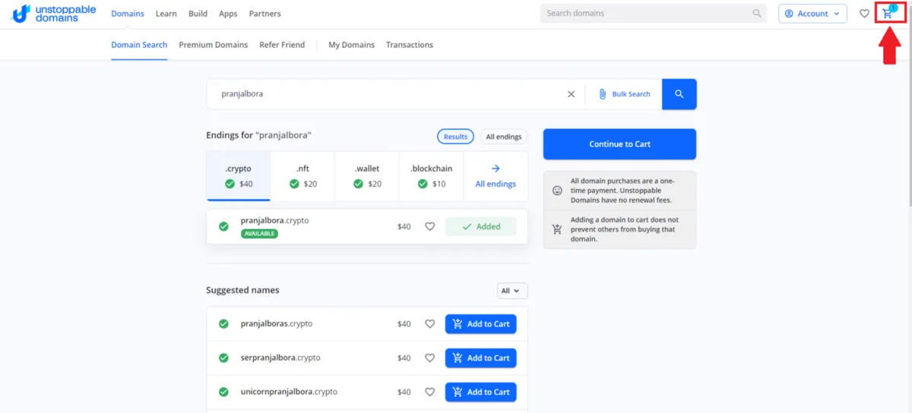Add serpranjalbora.crypto to cart
Viewport: 912px width, 413px height.
pos(481,358)
